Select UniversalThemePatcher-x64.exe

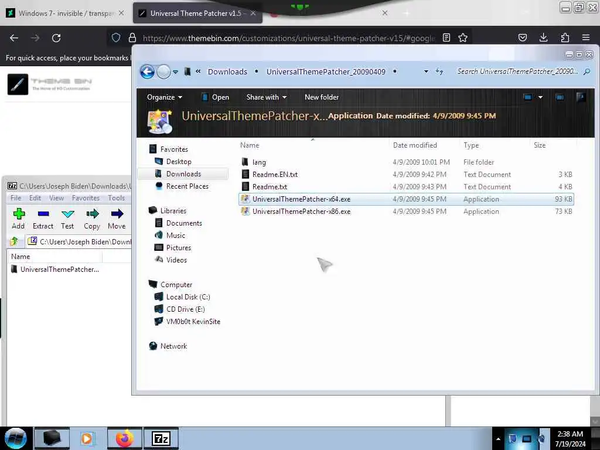click(x=406, y=199)
